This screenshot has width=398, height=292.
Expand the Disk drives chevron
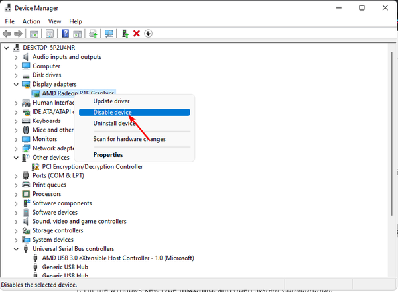coord(16,75)
